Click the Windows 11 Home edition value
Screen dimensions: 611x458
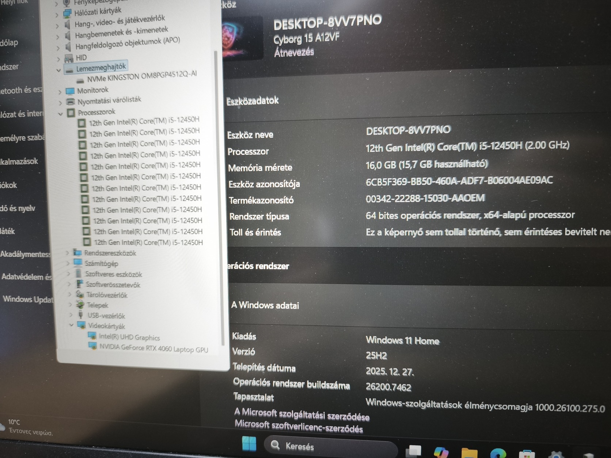click(403, 340)
